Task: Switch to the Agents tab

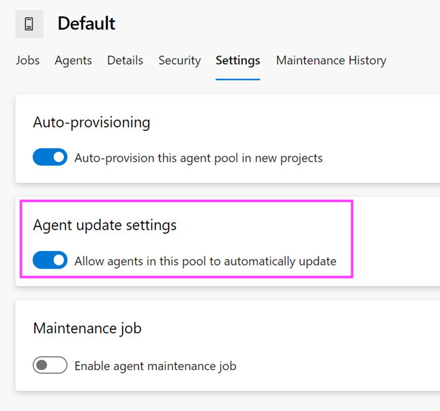Action: [x=73, y=61]
